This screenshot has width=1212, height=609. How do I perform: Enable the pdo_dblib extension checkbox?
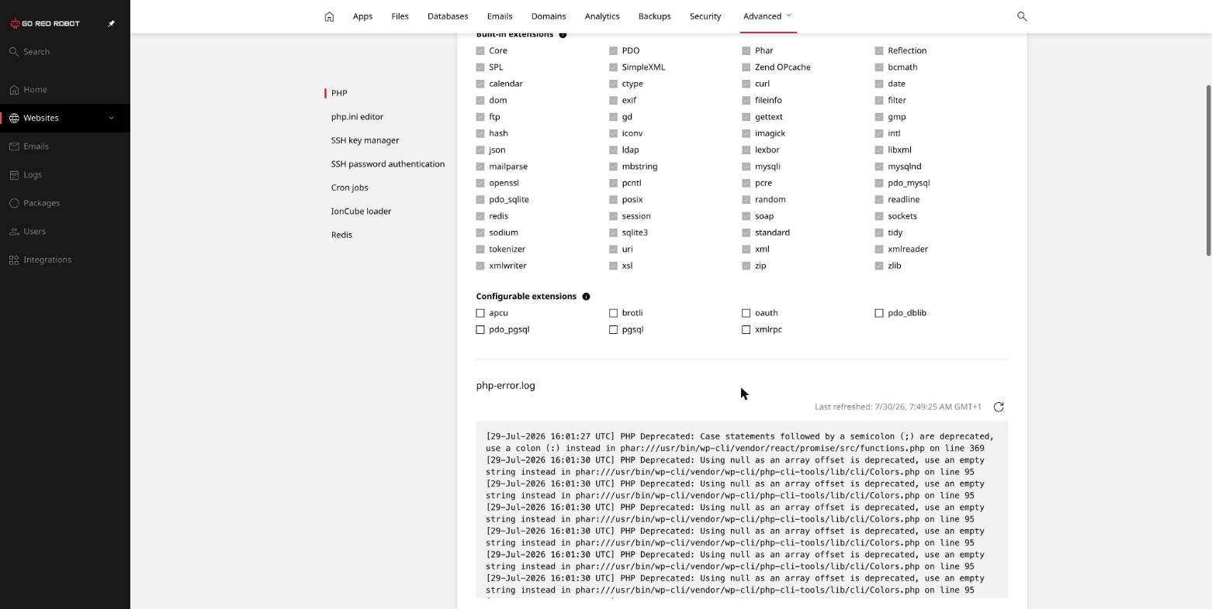(879, 313)
